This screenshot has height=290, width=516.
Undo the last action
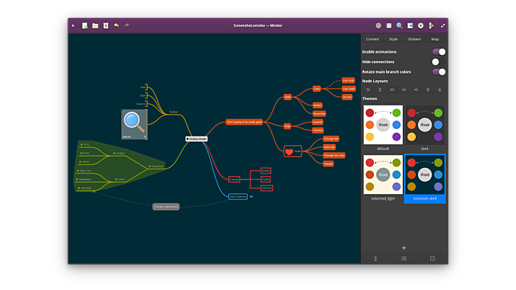[x=116, y=25]
